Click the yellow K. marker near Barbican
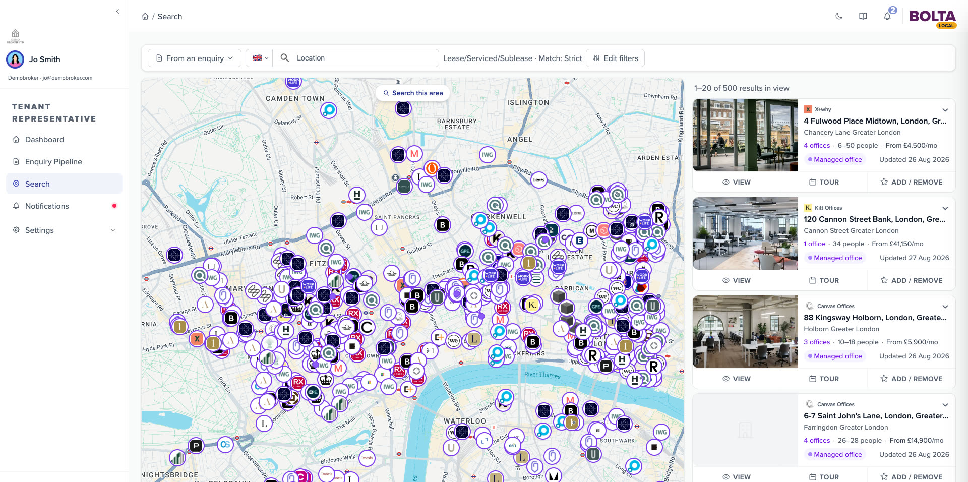The width and height of the screenshot is (968, 482). point(532,305)
